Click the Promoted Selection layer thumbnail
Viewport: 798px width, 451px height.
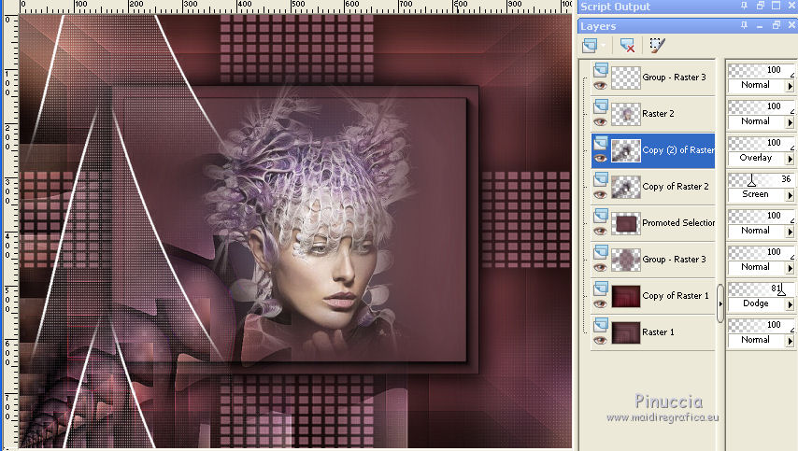(x=625, y=223)
